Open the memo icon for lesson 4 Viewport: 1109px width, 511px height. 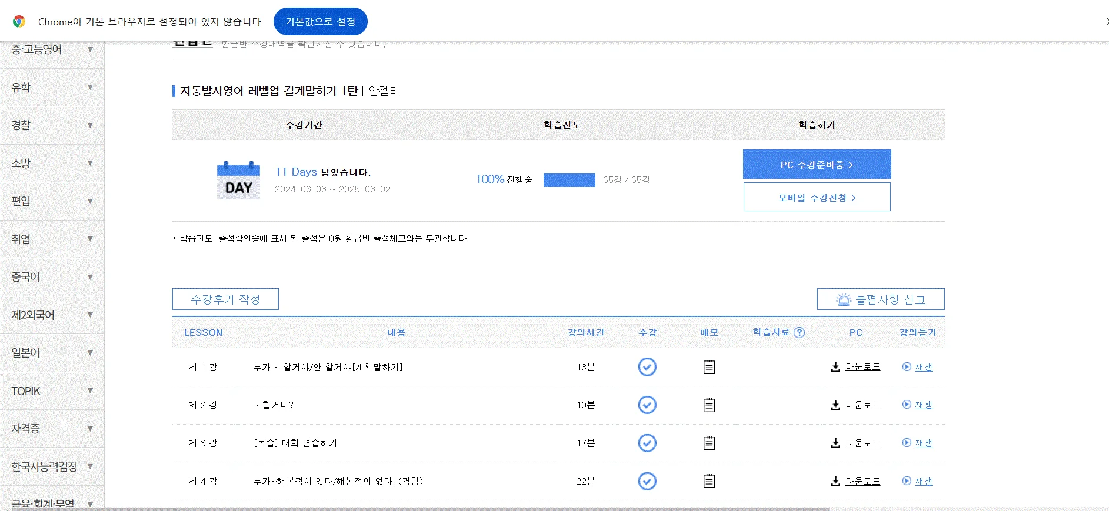point(709,481)
